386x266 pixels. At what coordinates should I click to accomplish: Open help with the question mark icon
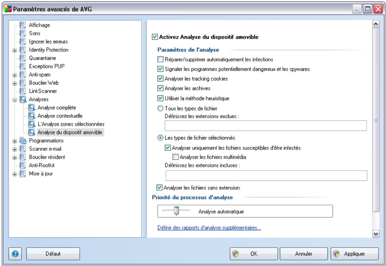point(16,254)
